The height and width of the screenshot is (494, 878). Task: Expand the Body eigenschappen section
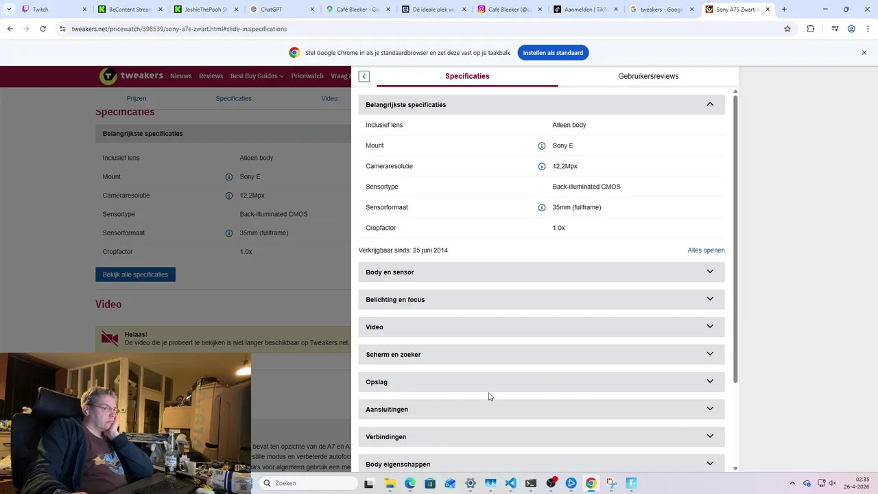click(x=541, y=464)
